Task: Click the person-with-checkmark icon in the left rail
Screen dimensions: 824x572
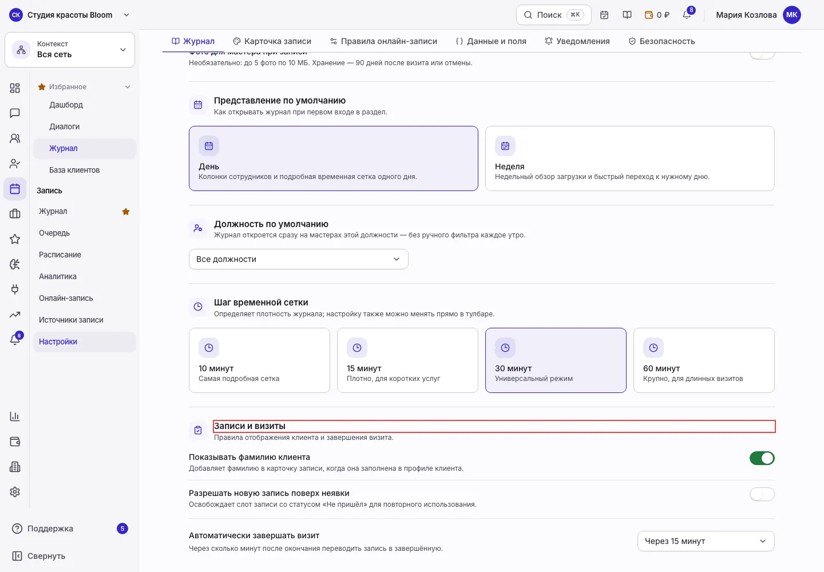Action: (15, 164)
